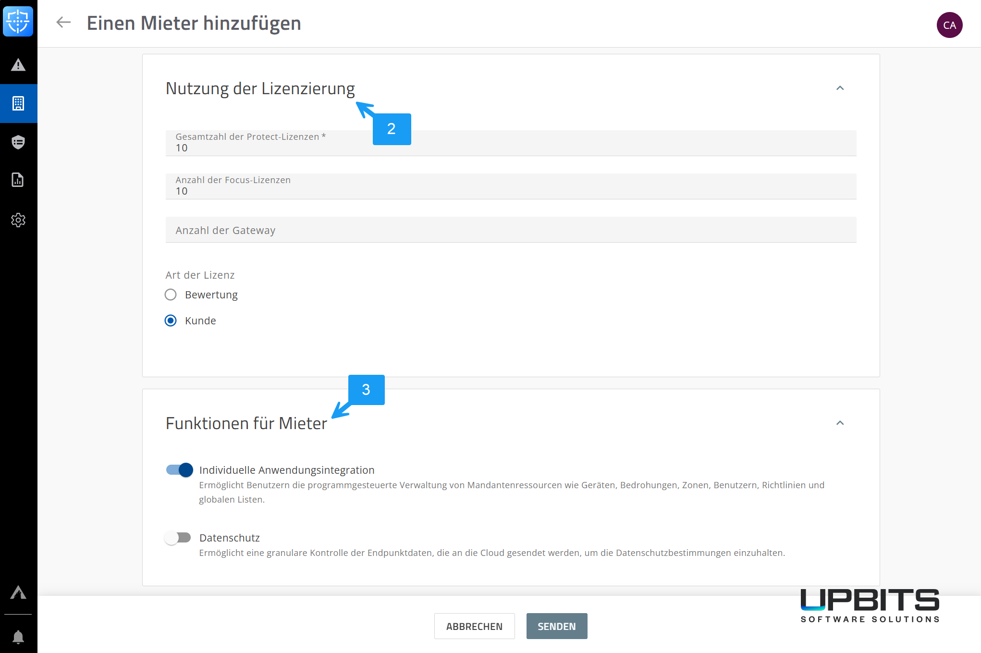Click the shield logo in sidebar
Image resolution: width=981 pixels, height=653 pixels.
[18, 22]
